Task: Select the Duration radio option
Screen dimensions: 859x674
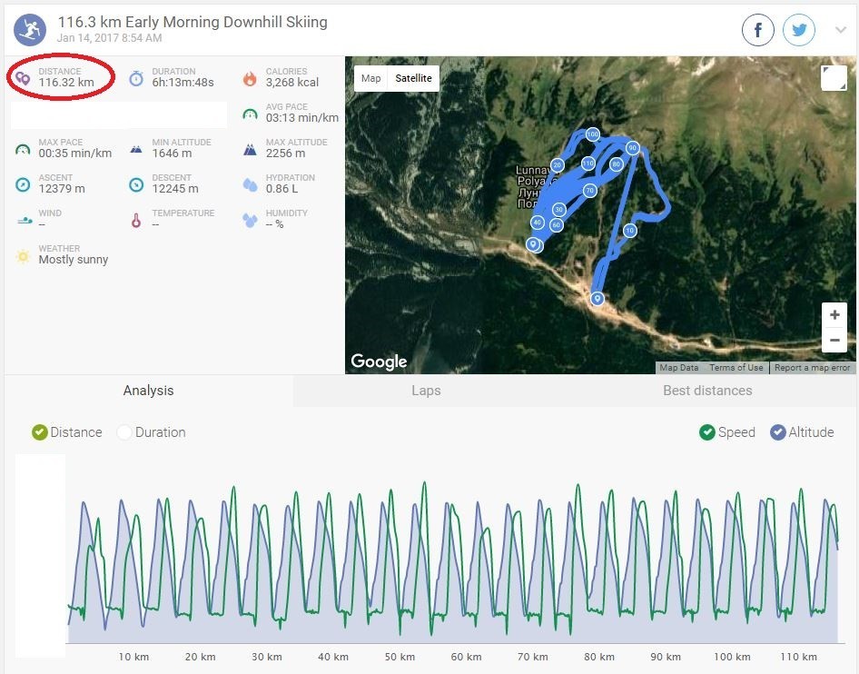Action: (124, 432)
